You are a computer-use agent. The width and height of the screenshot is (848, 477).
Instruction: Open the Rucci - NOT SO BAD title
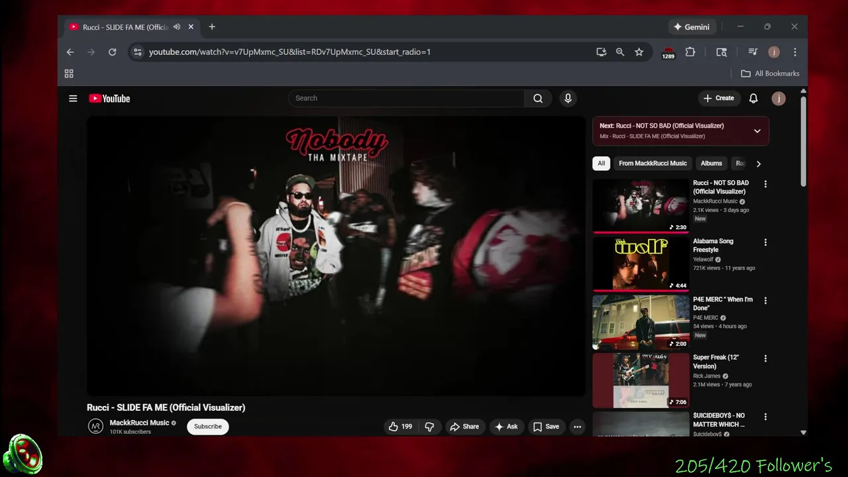click(721, 187)
